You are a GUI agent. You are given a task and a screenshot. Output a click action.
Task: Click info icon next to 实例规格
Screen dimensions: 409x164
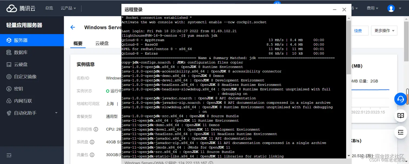[96, 129]
